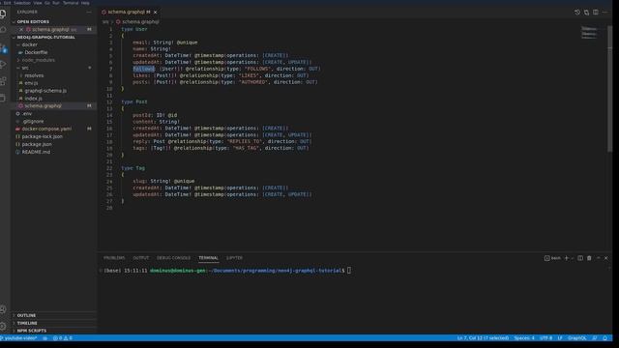Open the Accounts menu icon
The width and height of the screenshot is (619, 348).
tap(3, 309)
